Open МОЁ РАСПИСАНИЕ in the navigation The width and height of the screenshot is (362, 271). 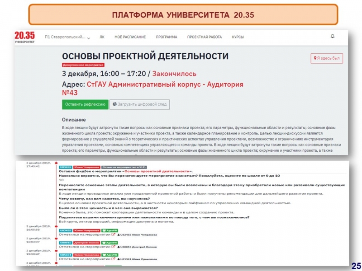[130, 37]
